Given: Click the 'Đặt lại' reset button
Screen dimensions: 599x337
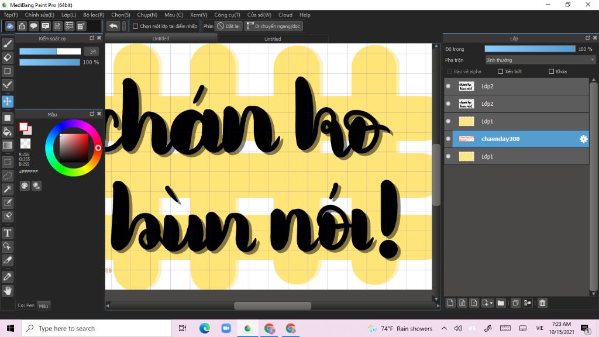Looking at the screenshot, I should 229,26.
